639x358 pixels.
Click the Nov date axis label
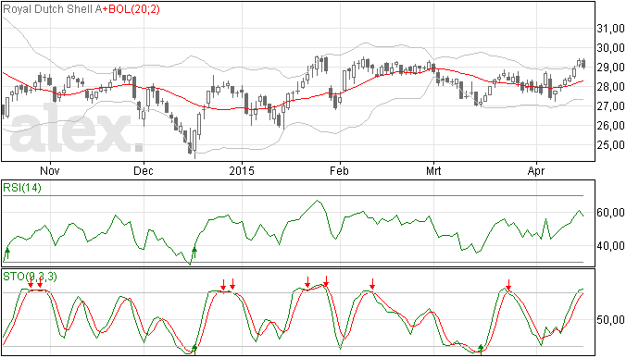50,170
